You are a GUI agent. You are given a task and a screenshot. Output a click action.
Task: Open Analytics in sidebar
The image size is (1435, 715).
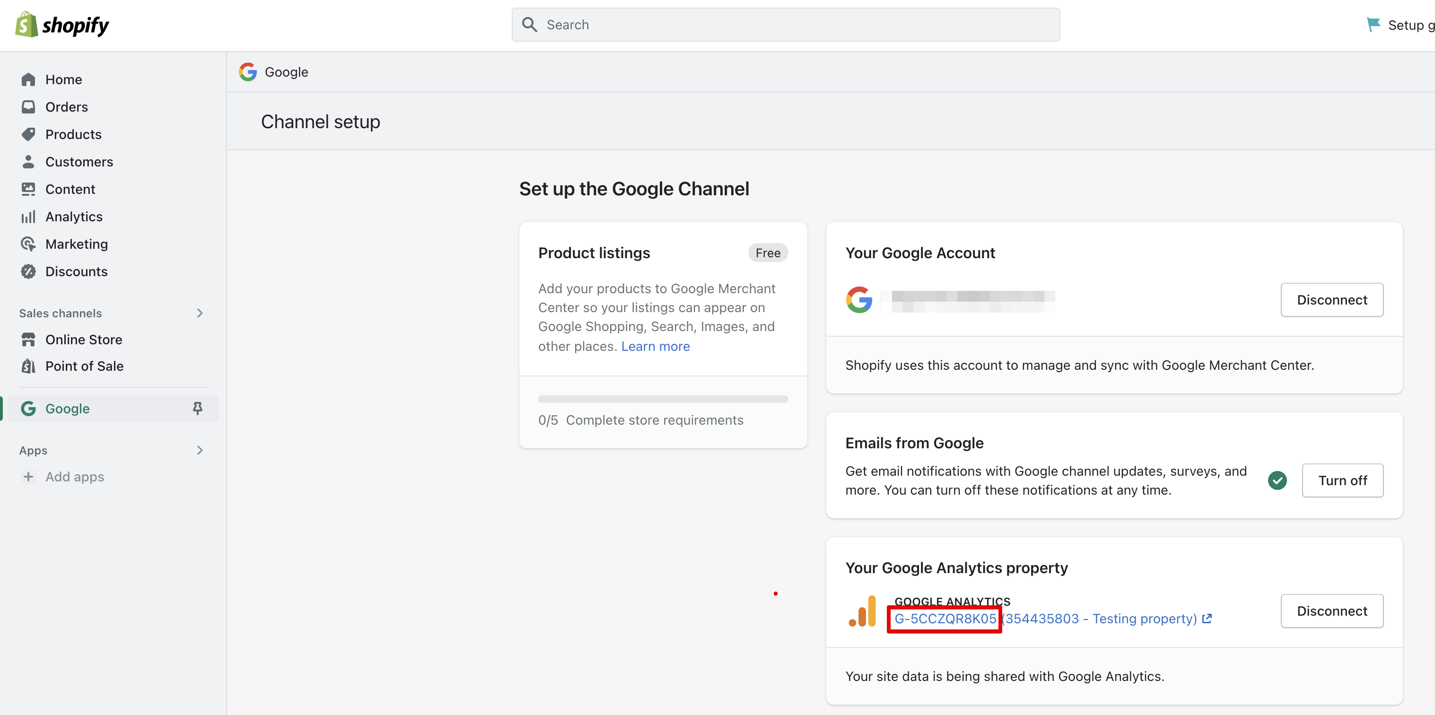[73, 216]
